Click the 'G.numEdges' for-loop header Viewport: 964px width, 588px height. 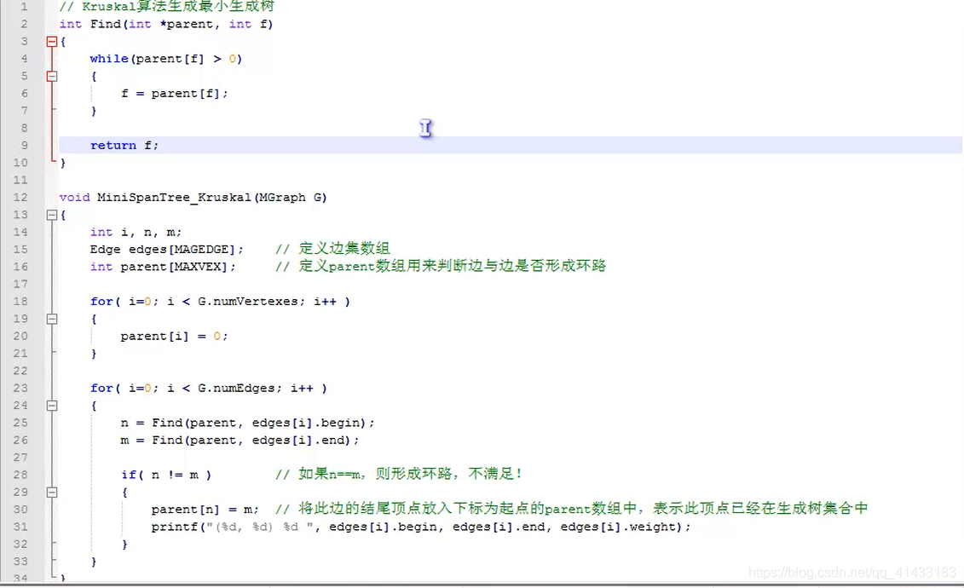(x=209, y=389)
